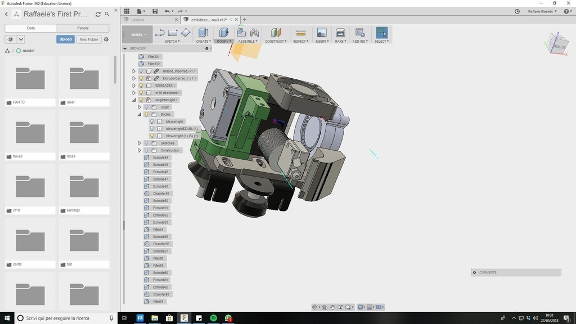Image resolution: width=576 pixels, height=324 pixels.
Task: Expand the Origin folder
Action: point(139,107)
